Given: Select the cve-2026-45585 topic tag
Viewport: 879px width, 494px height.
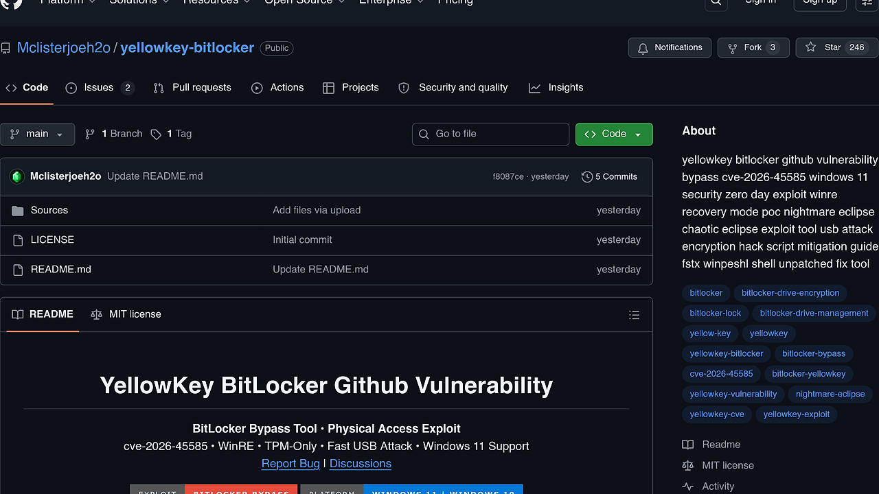Looking at the screenshot, I should 721,374.
